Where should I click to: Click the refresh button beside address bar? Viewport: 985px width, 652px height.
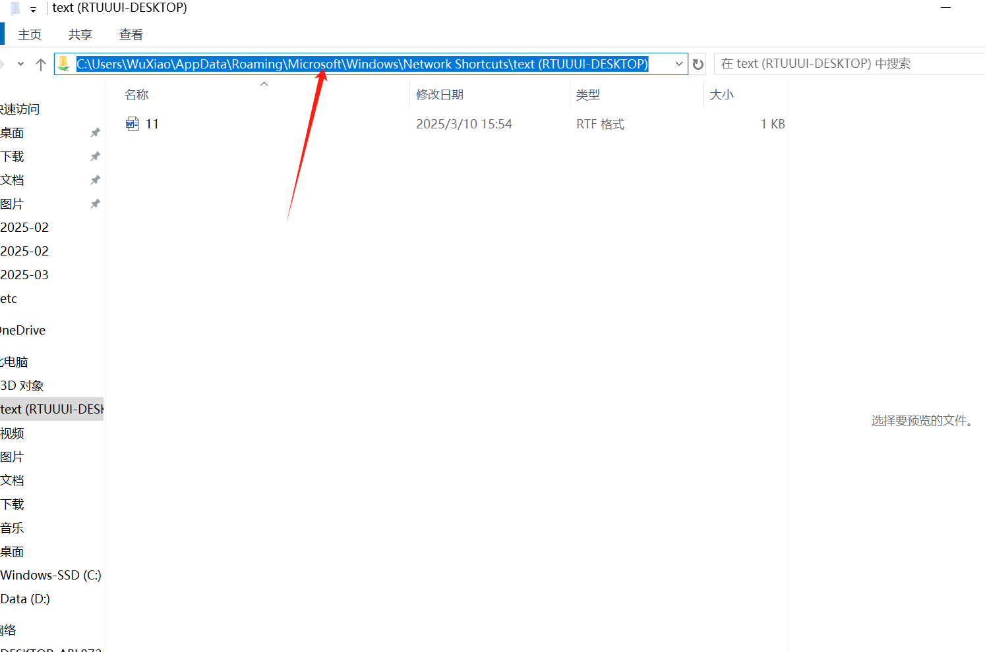pos(698,64)
